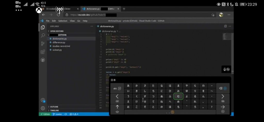Viewport: 264px width, 122px height.
Task: Open the browser profile avatar
Action: coord(221,15)
